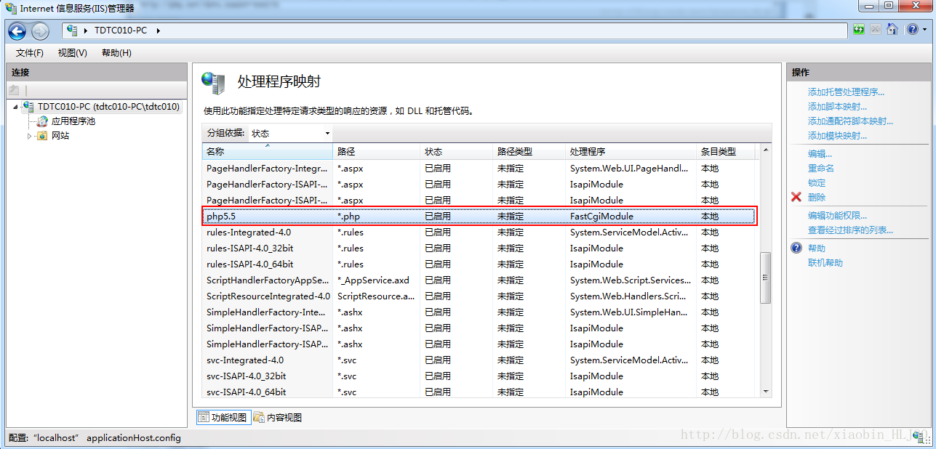
Task: Click the address bar server icon
Action: pyautogui.click(x=71, y=31)
